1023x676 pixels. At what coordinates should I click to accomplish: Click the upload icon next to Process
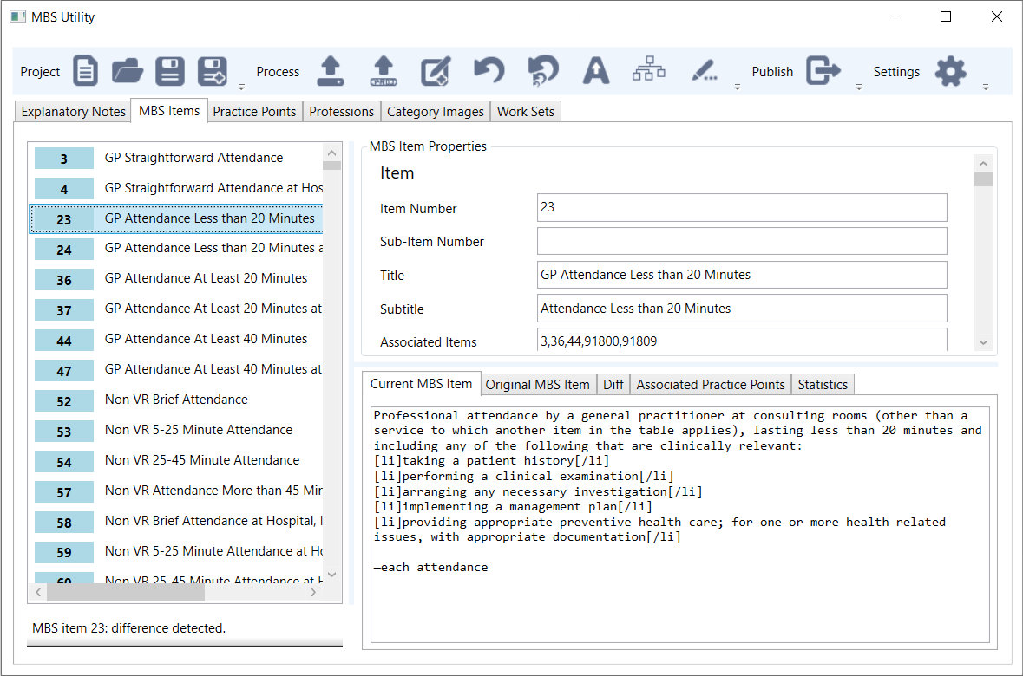tap(331, 71)
